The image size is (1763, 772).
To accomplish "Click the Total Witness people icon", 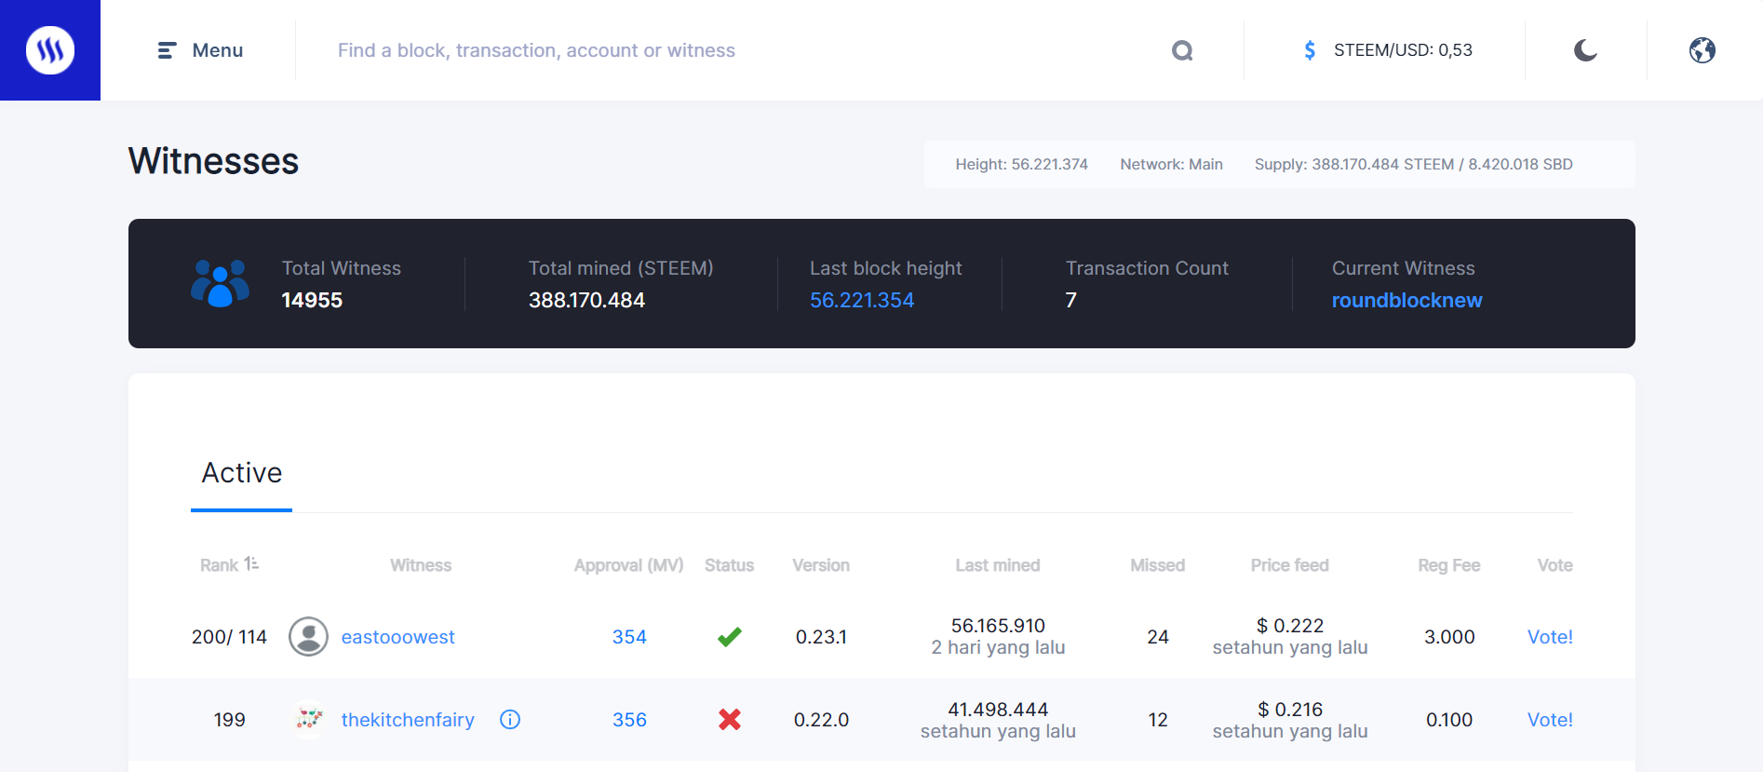I will coord(220,283).
